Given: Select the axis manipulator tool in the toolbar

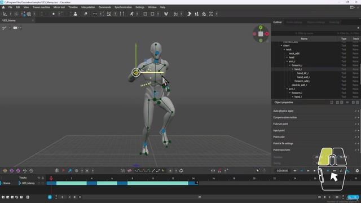Looking at the screenshot, I should click(5, 14).
